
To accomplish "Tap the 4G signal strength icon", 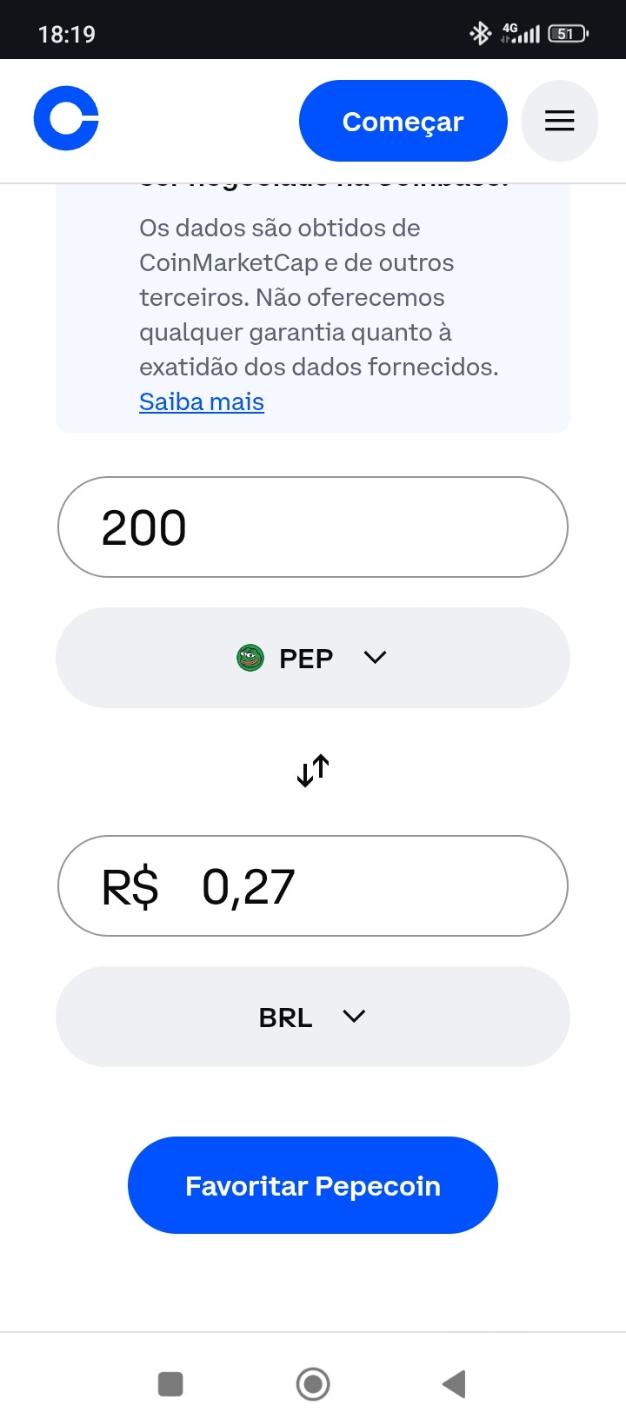I will pyautogui.click(x=521, y=34).
